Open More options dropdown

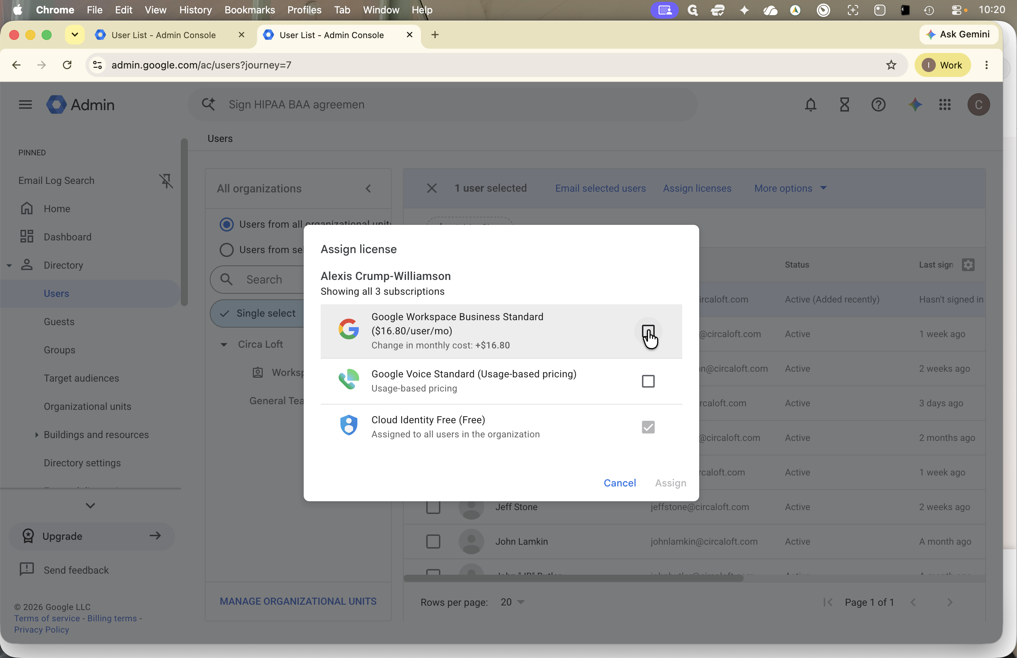[x=790, y=189]
